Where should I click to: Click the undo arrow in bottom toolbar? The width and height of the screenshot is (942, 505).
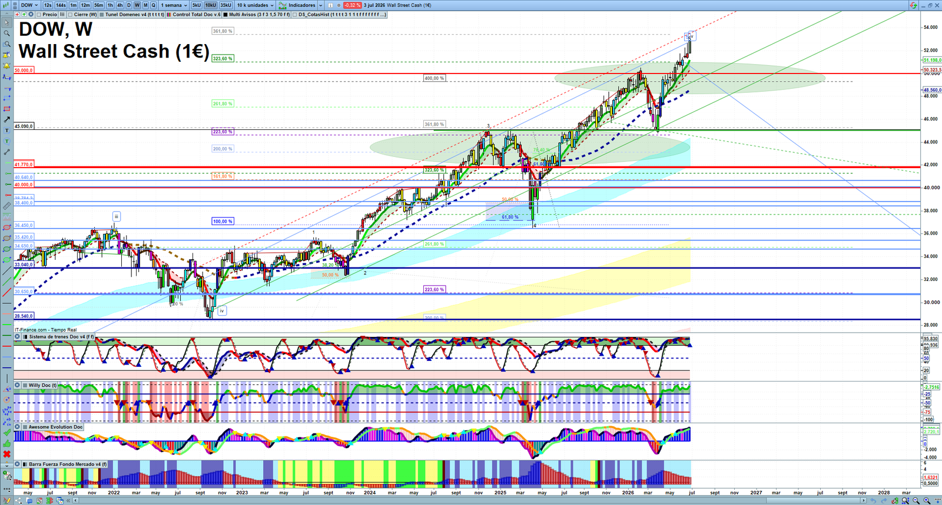click(873, 500)
